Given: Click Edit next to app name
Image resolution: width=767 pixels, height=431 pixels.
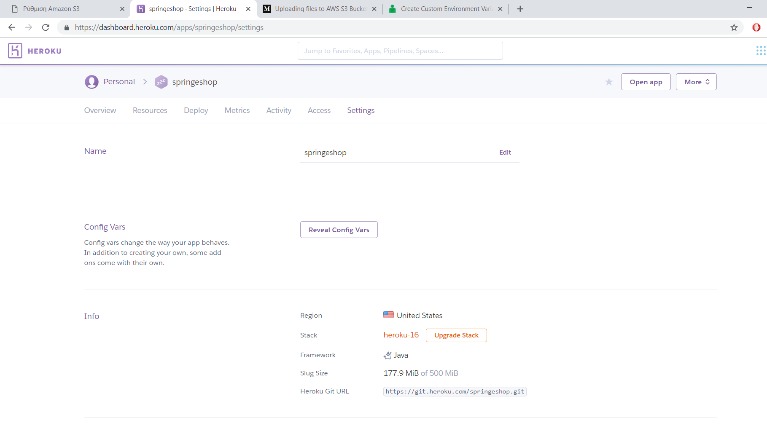Looking at the screenshot, I should 505,153.
